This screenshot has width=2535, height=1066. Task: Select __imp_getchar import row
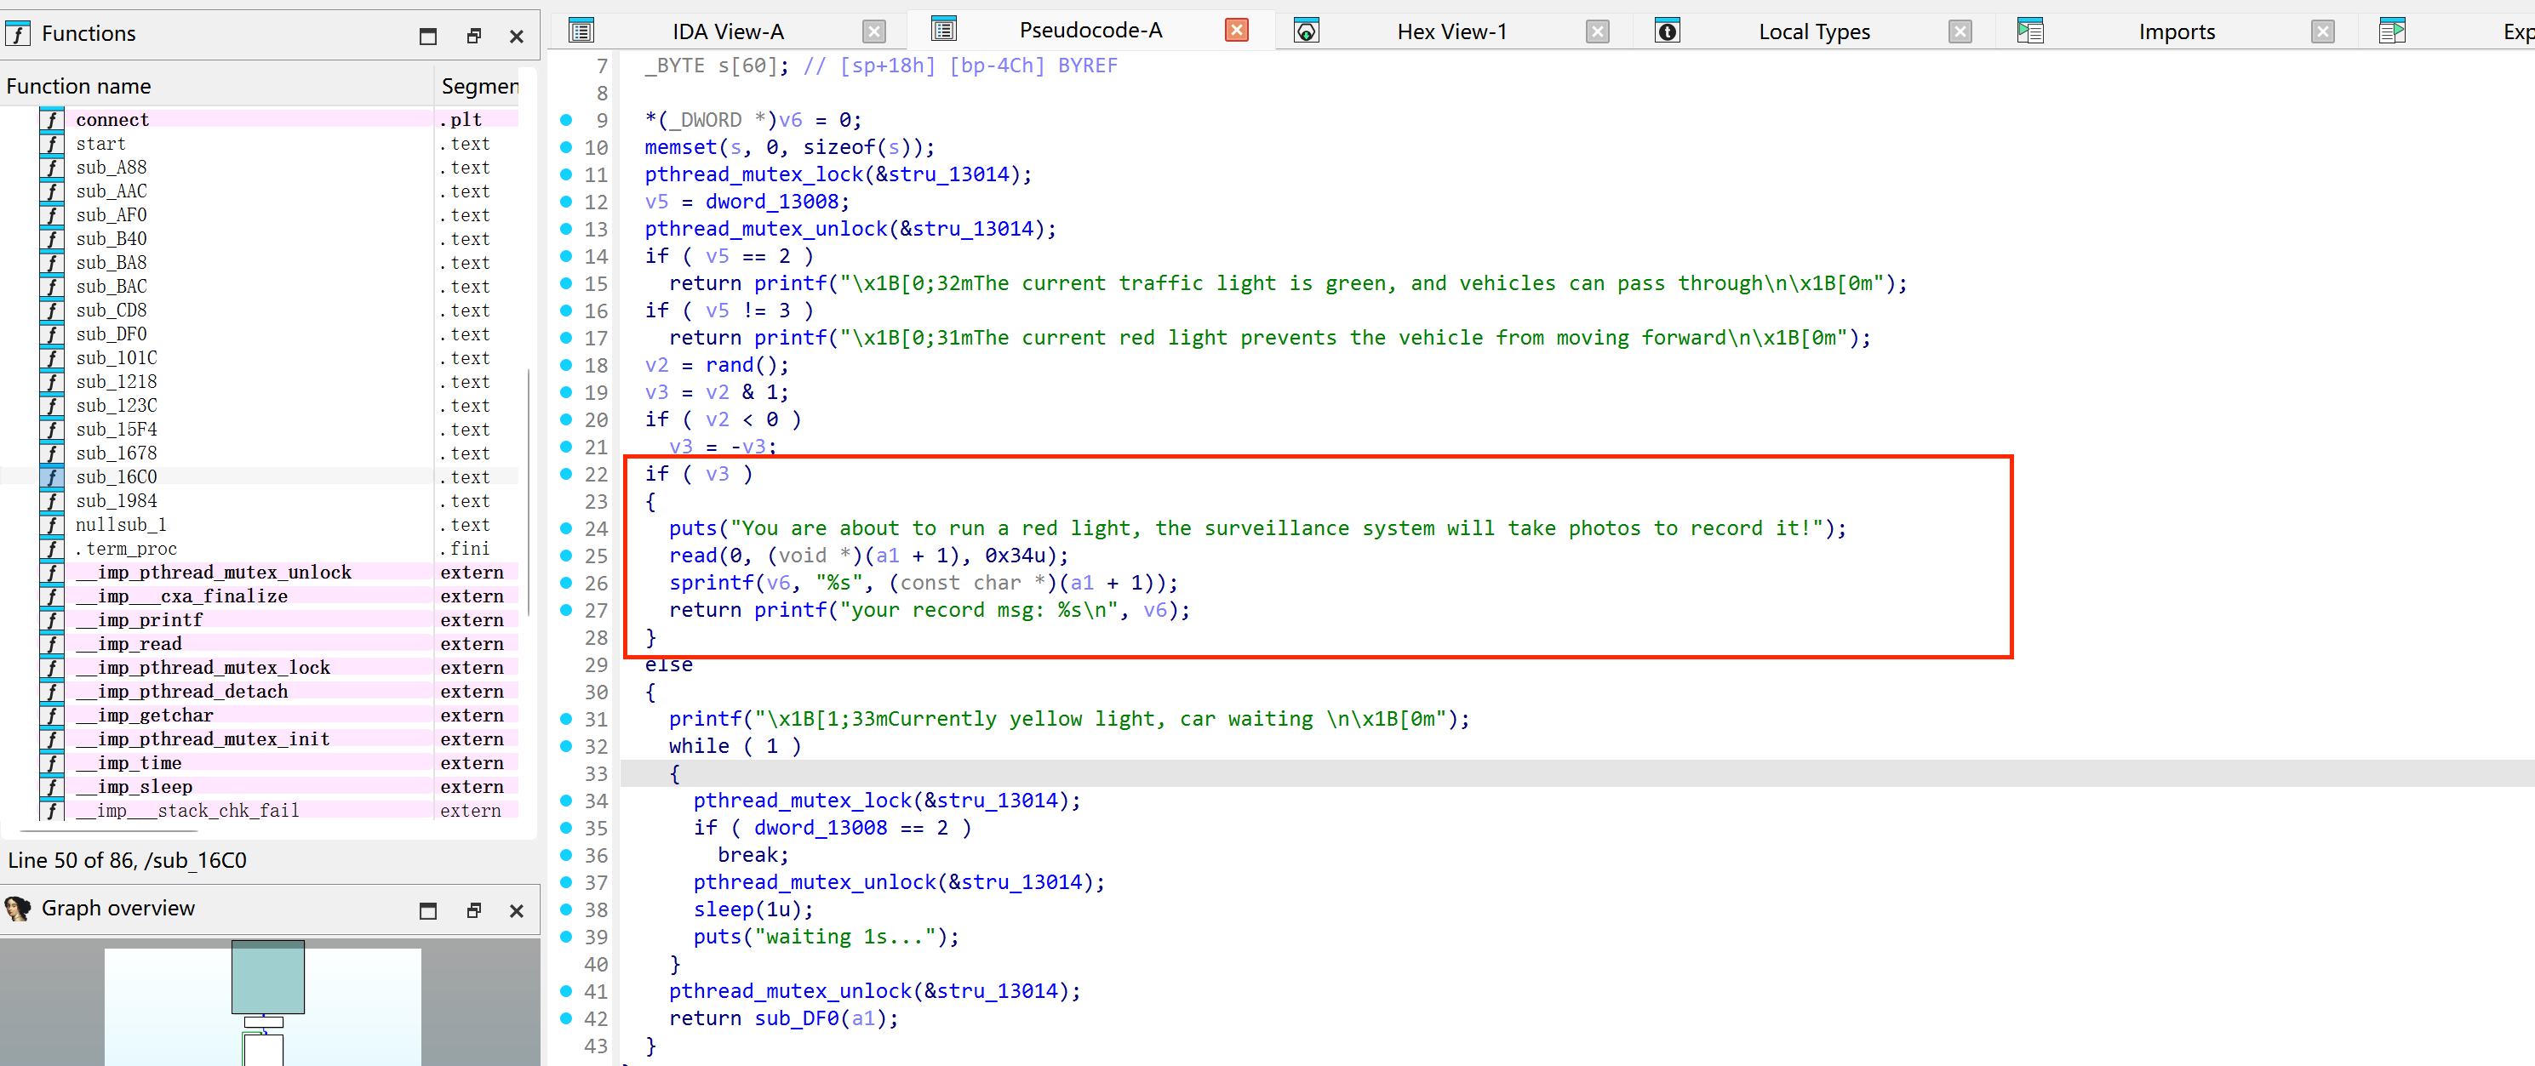260,715
